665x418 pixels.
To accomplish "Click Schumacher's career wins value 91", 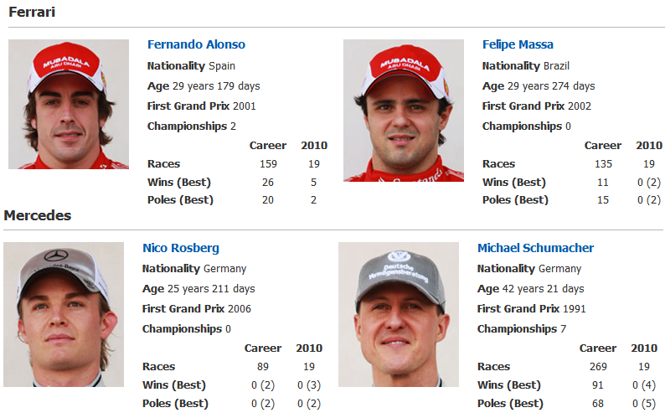I will click(x=597, y=384).
